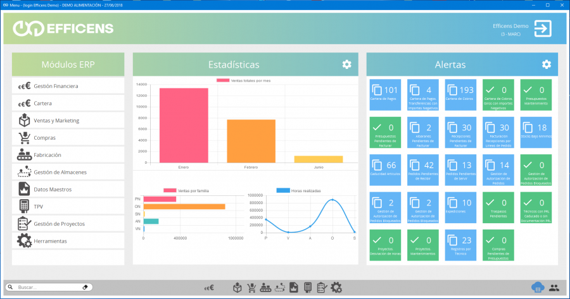Click the eraser icon in search box
The width and height of the screenshot is (570, 299).
[86, 287]
